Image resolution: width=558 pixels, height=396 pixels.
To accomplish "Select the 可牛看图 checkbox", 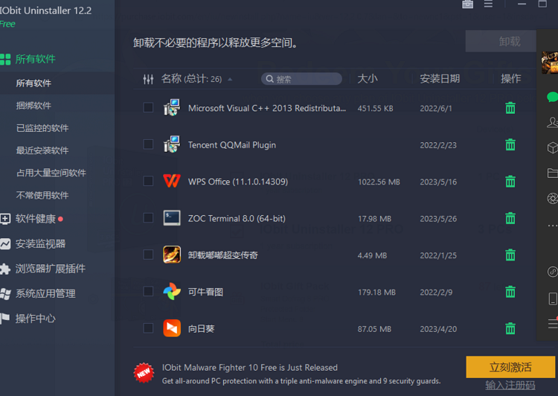I will [x=148, y=291].
